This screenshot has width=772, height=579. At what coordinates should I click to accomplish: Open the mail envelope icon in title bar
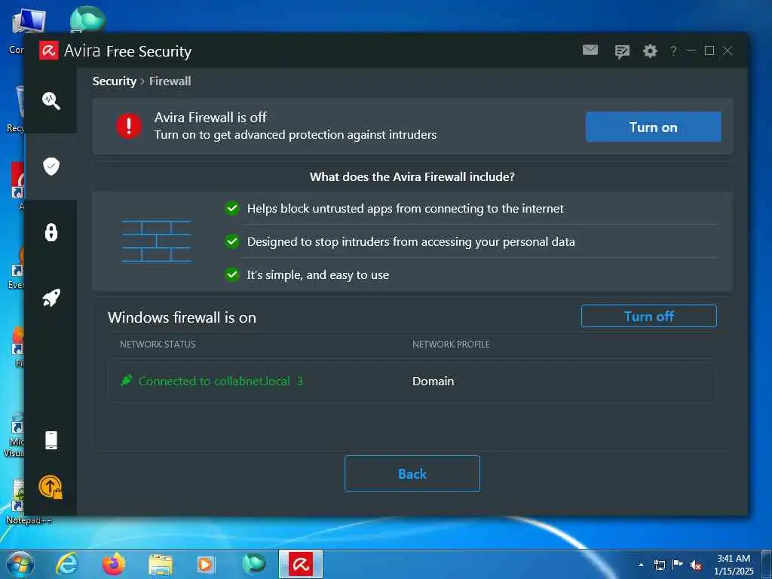click(x=590, y=50)
